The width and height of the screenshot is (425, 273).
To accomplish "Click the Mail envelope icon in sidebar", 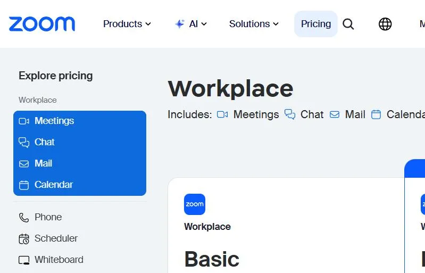I will click(24, 164).
